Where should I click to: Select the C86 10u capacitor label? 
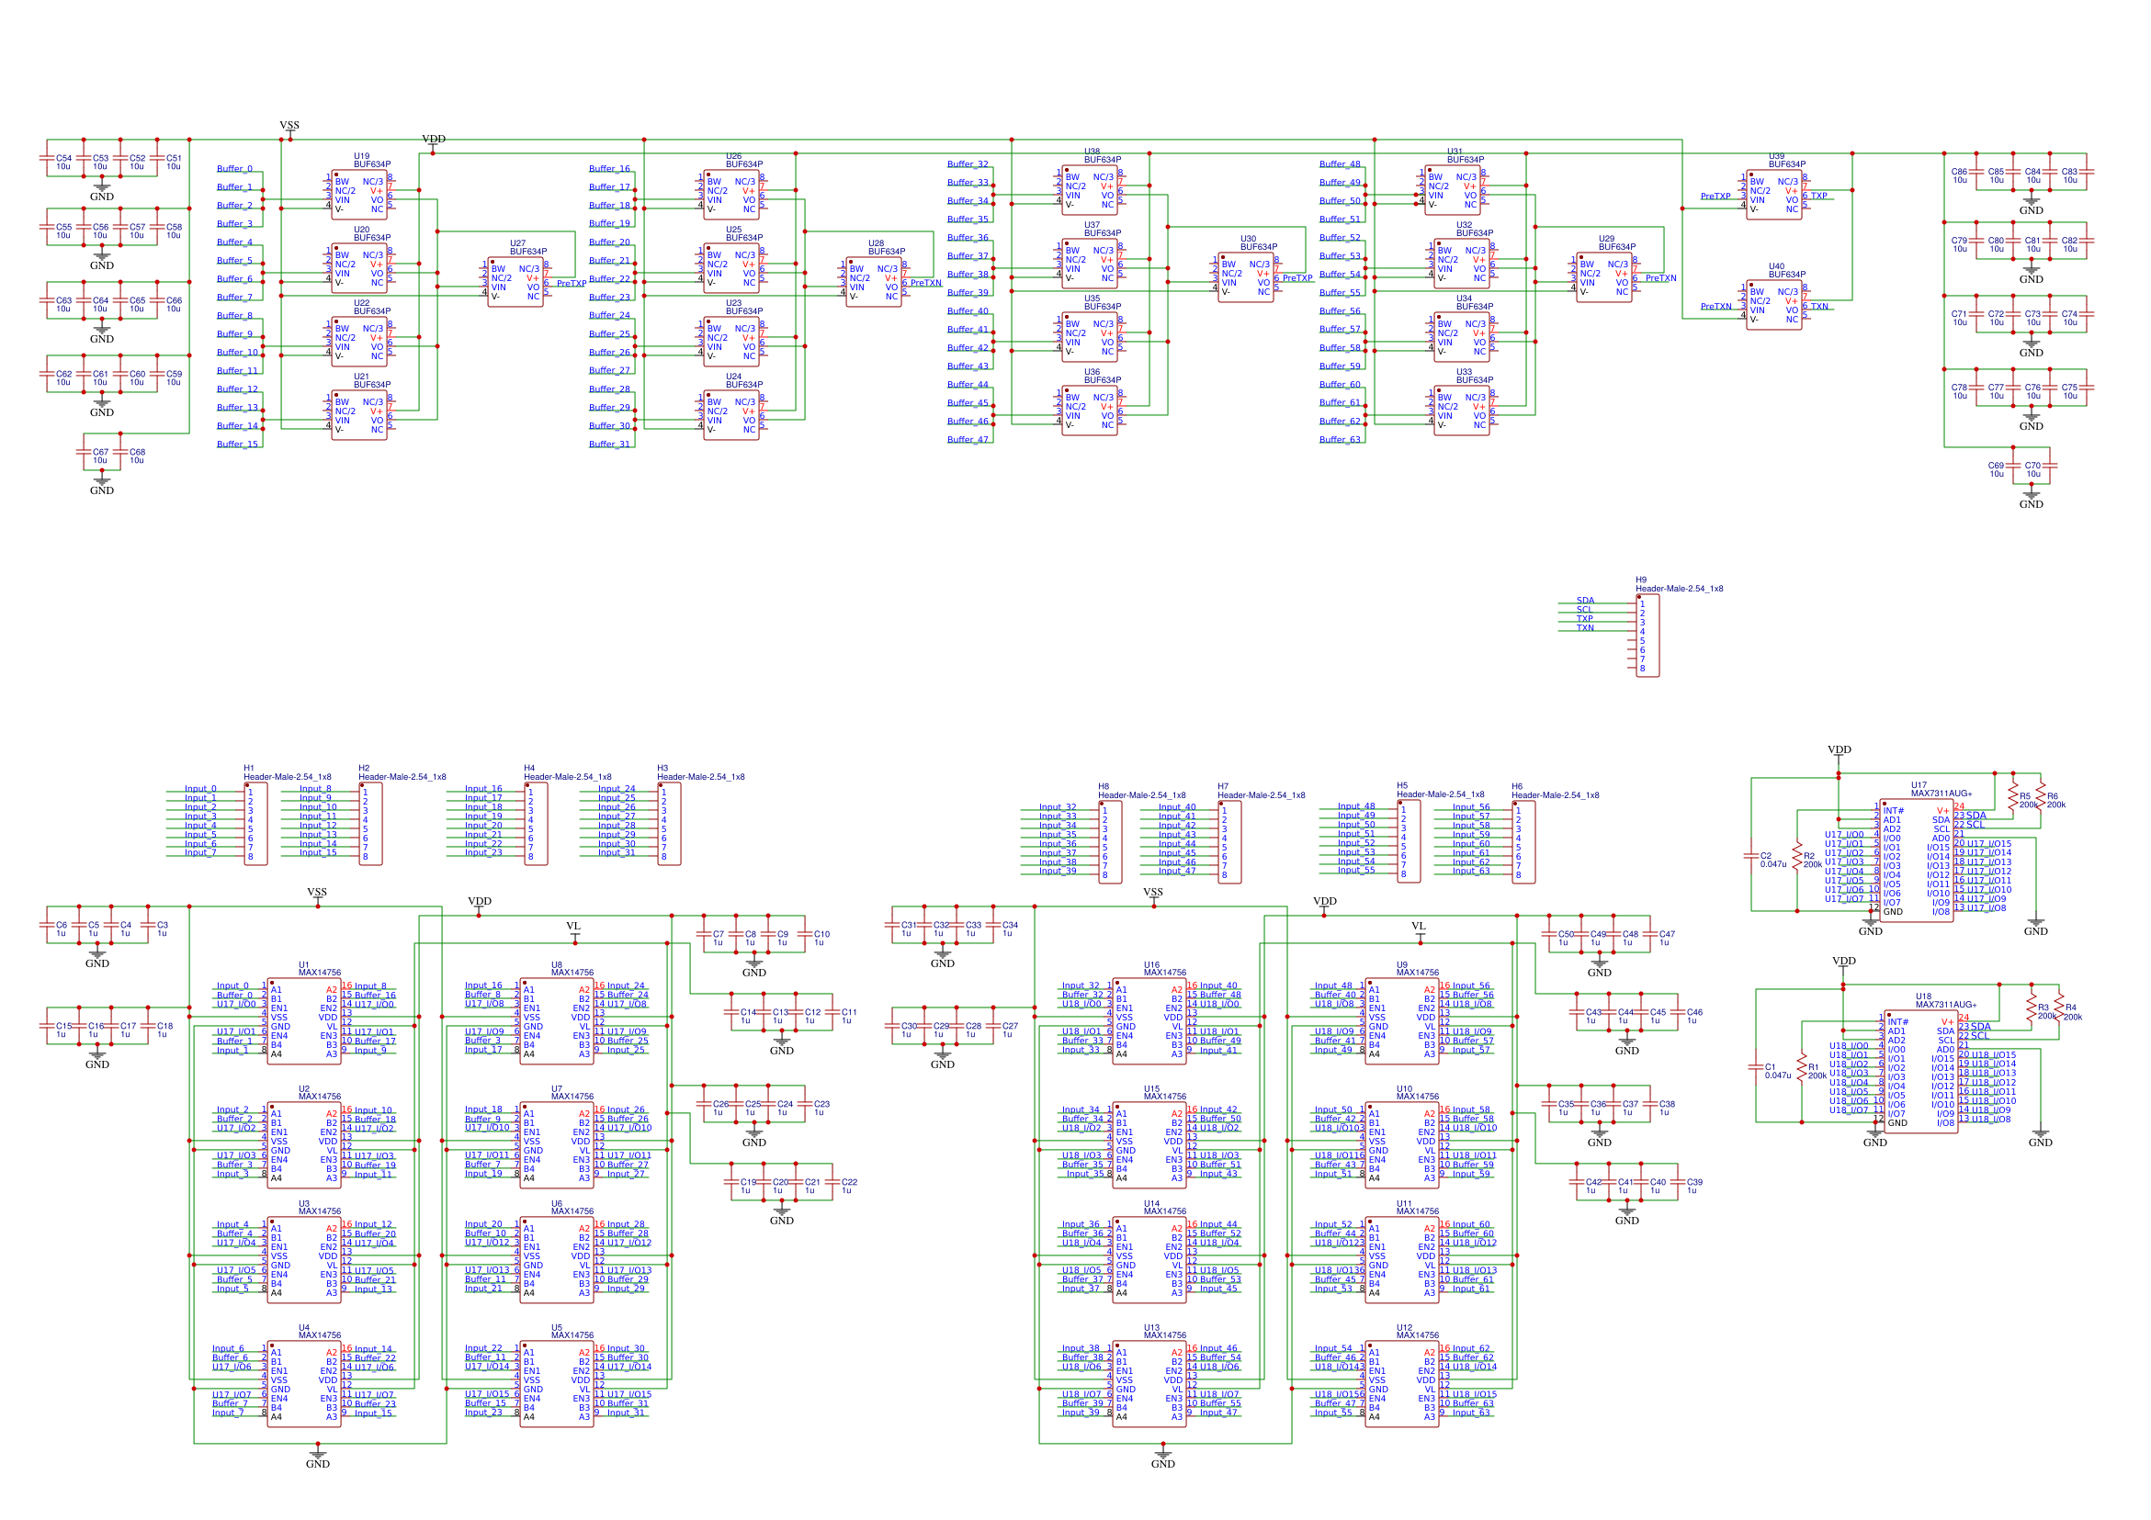pyautogui.click(x=1959, y=175)
